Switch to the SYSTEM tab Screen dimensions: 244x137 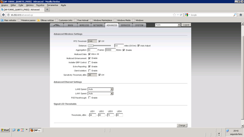pos(139,25)
